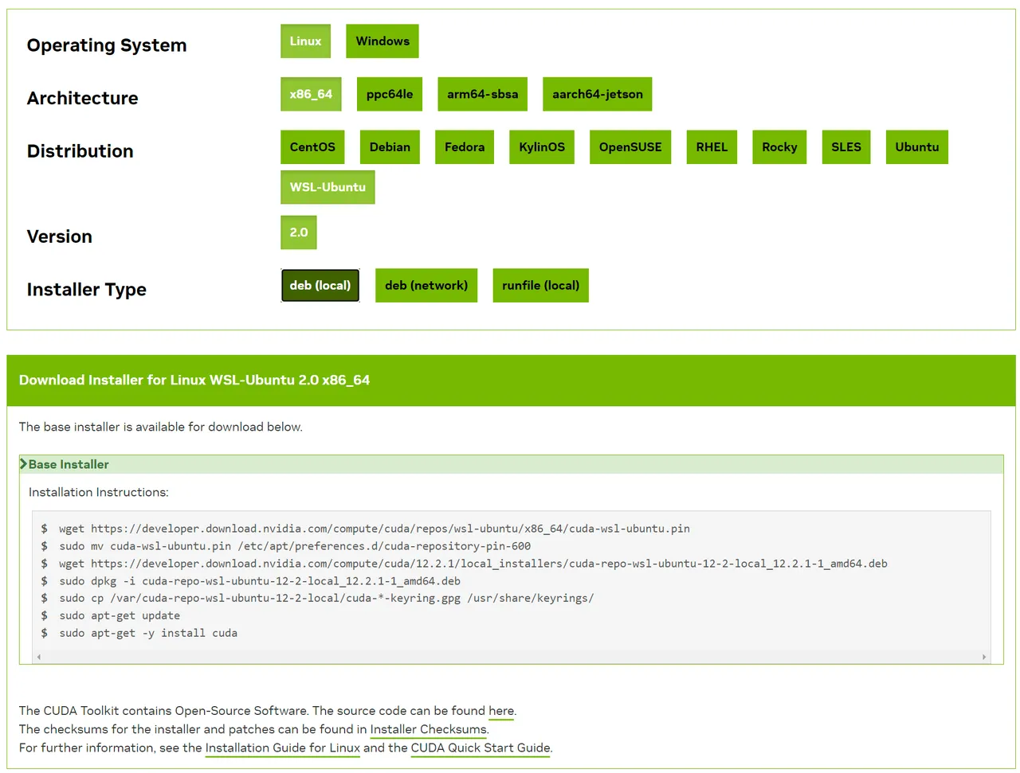This screenshot has width=1020, height=773.
Task: Pick the WSL-Ubuntu distribution
Action: (x=328, y=187)
